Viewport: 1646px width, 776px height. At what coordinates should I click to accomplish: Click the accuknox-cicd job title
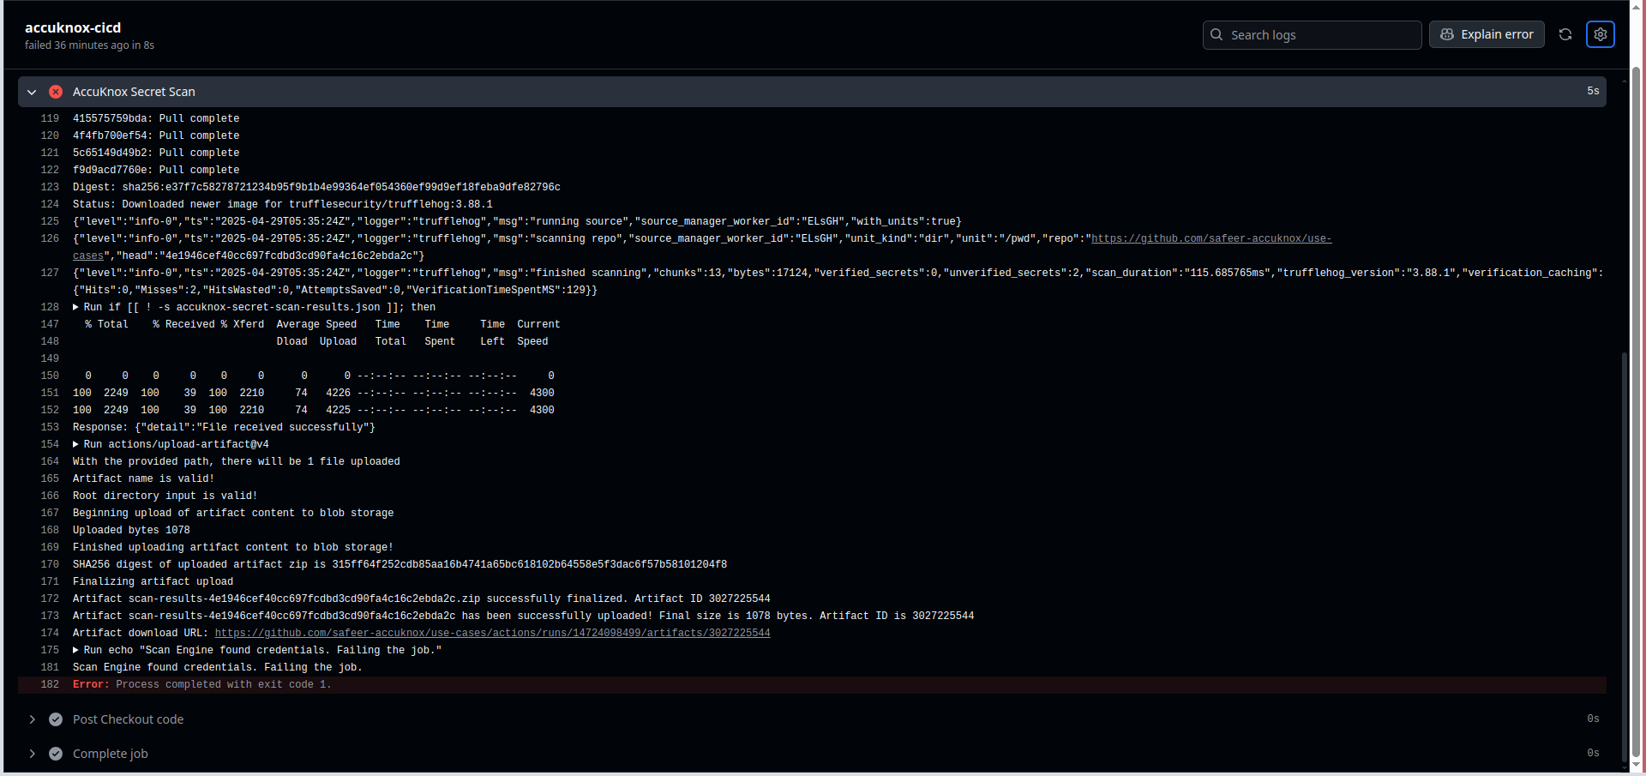[x=73, y=27]
